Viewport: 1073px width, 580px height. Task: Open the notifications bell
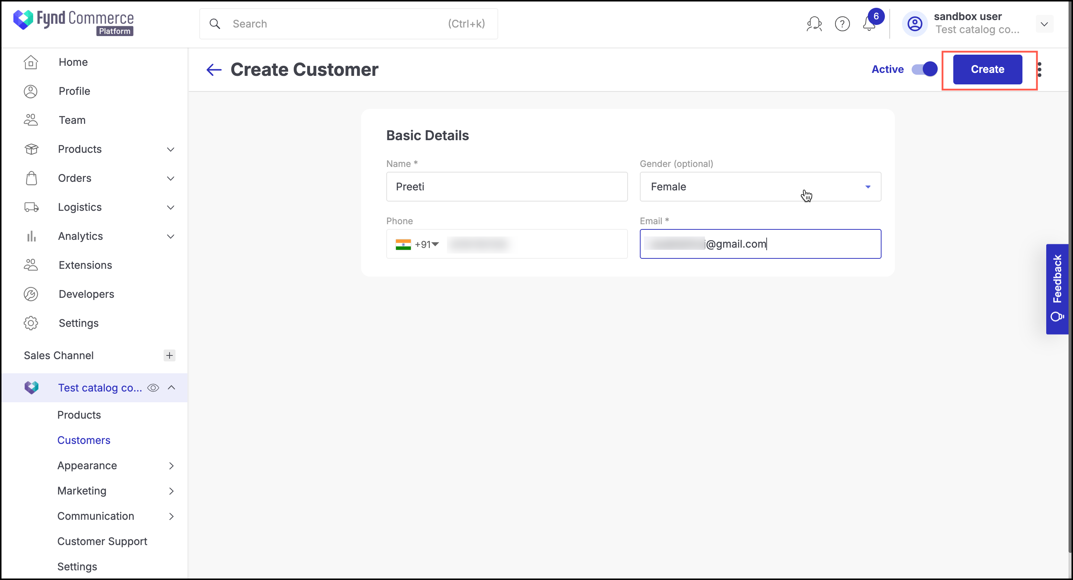pyautogui.click(x=869, y=24)
